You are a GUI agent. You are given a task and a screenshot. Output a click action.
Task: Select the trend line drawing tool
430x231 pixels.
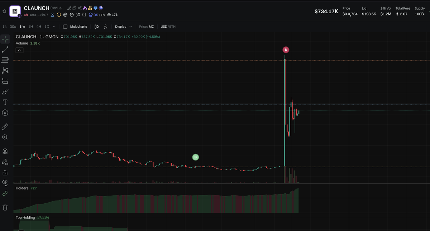pyautogui.click(x=5, y=49)
